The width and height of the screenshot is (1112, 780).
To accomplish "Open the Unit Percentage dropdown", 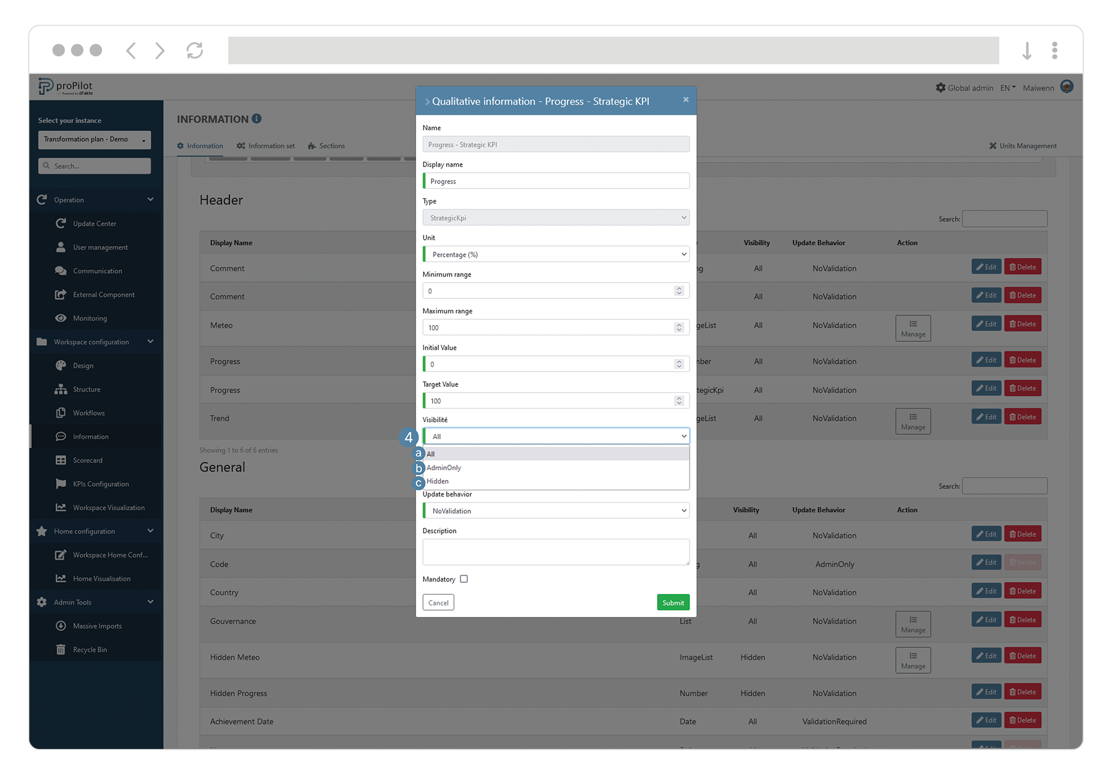I will (x=556, y=255).
